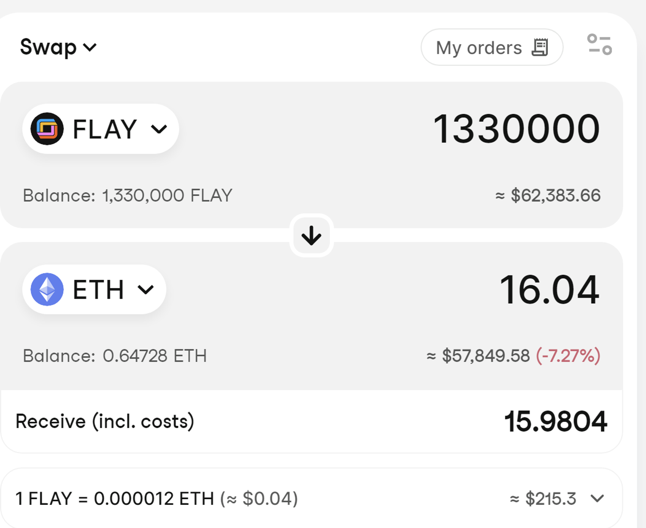Expand rate details chevron beside $215.3

[597, 498]
